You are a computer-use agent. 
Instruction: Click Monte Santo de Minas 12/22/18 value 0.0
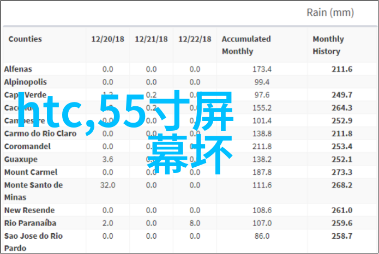pos(195,185)
